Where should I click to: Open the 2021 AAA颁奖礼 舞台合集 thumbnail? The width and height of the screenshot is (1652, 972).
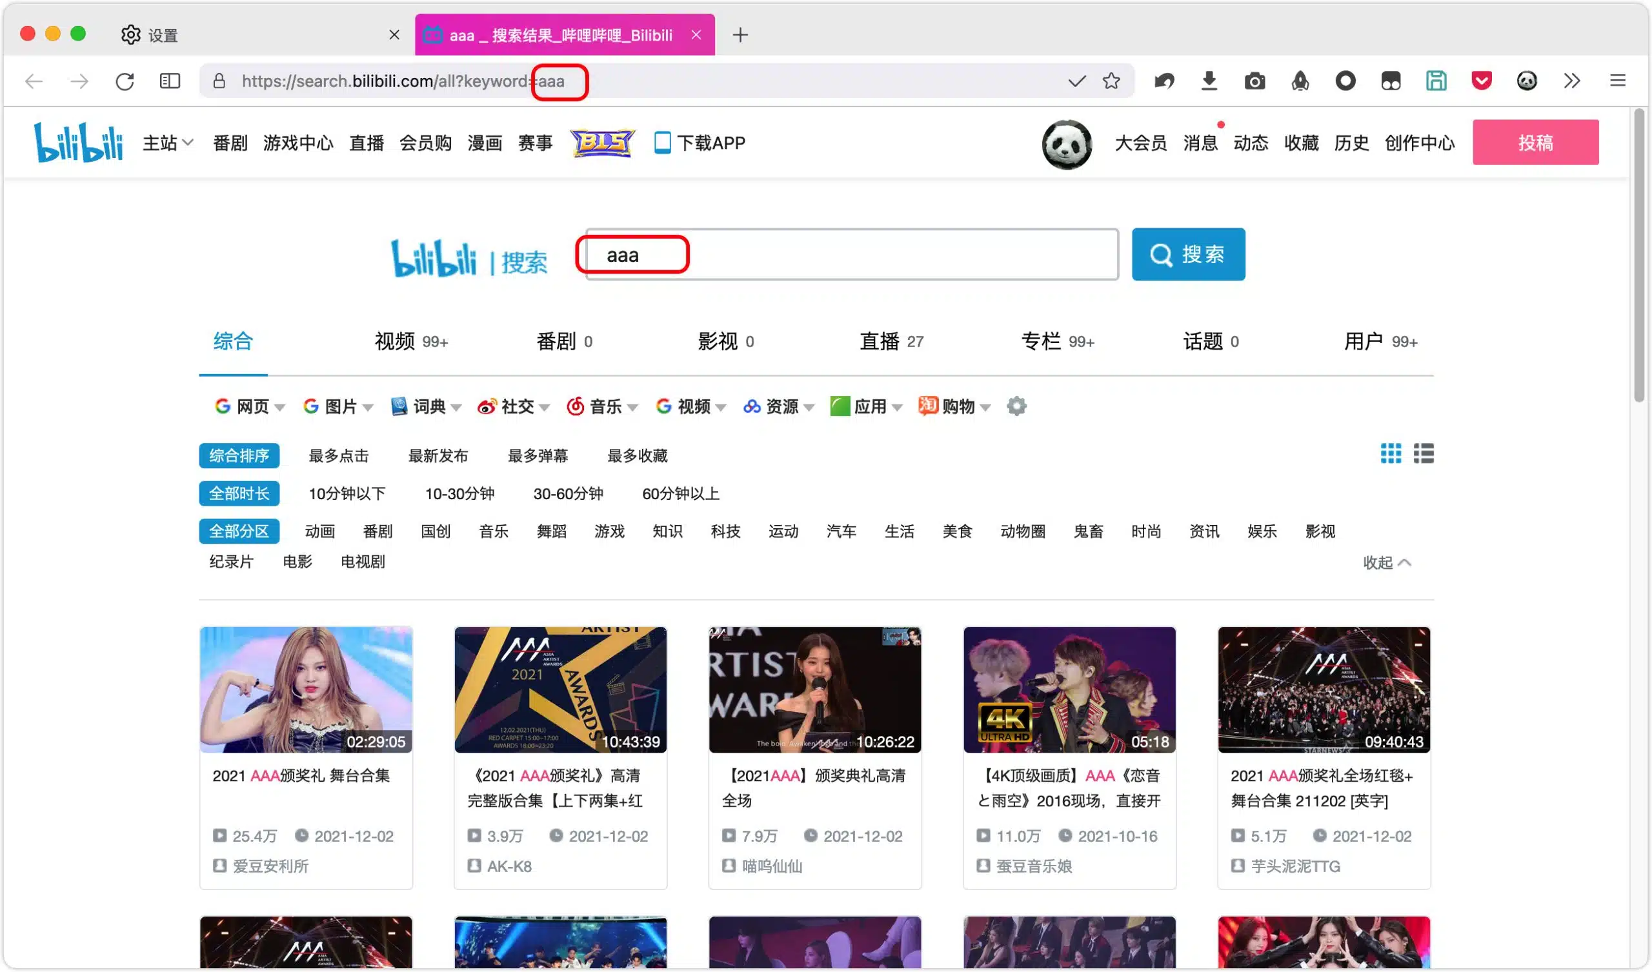(305, 689)
